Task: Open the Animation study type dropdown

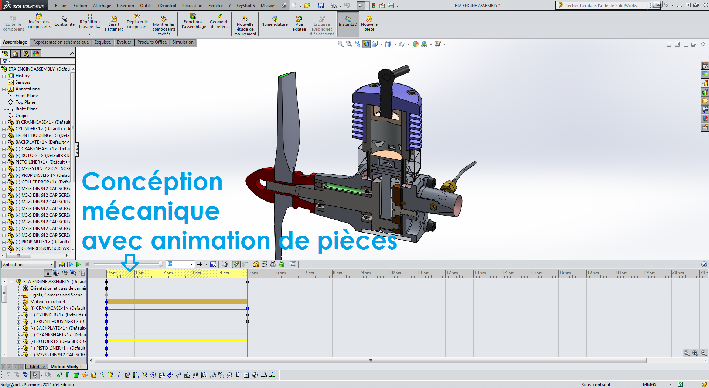Action: tap(51, 264)
